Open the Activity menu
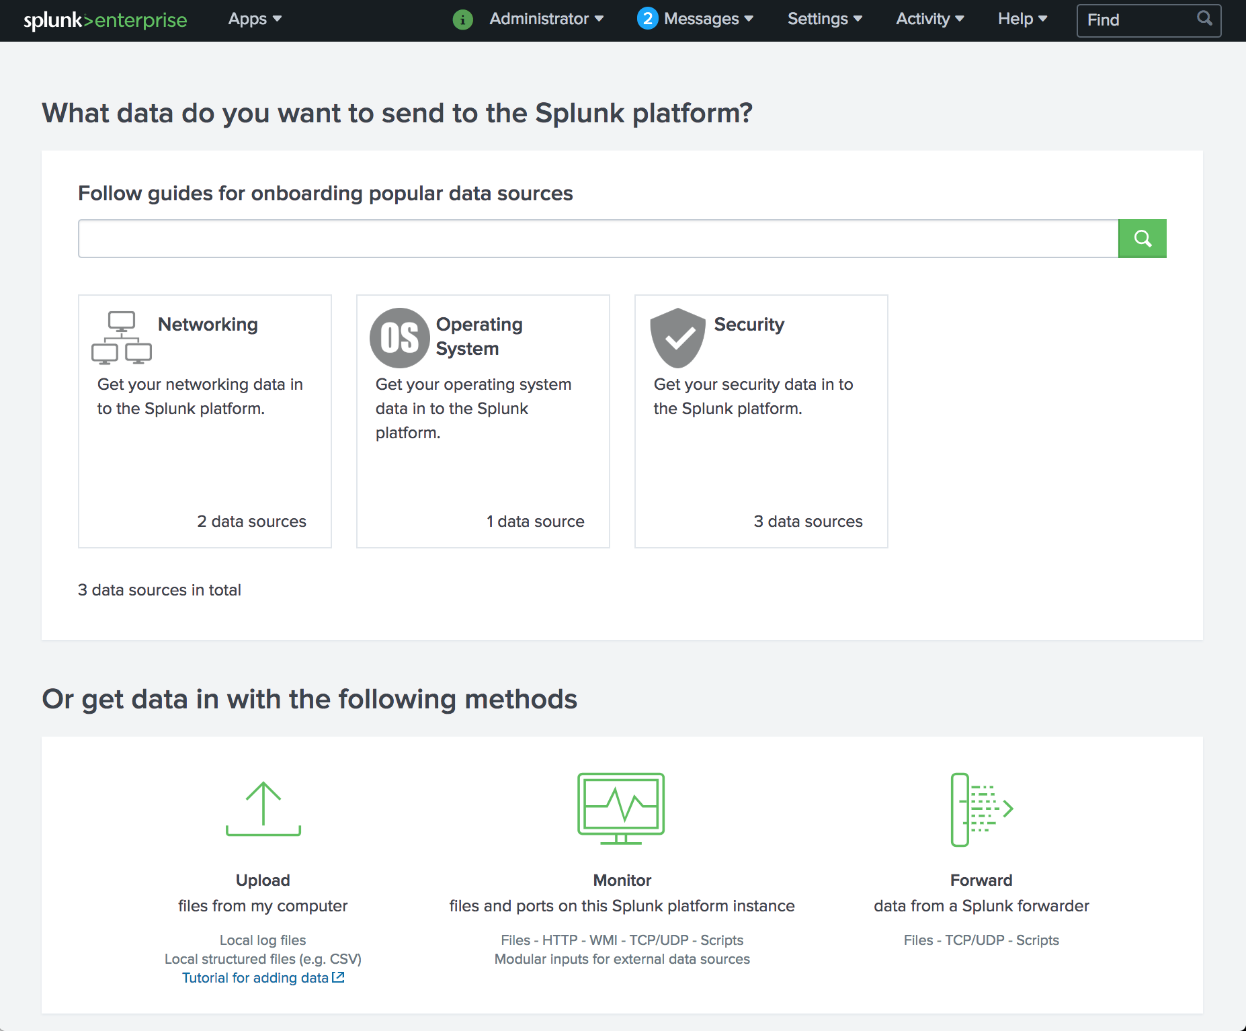This screenshot has width=1246, height=1031. coord(929,19)
